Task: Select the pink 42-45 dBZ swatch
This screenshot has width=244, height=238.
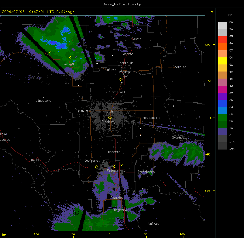Action: [x=222, y=82]
